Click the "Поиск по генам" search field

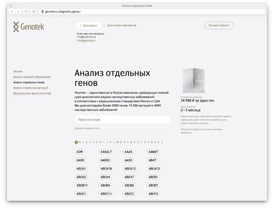coord(123,120)
